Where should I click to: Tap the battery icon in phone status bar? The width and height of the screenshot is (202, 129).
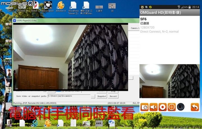tap(189, 7)
